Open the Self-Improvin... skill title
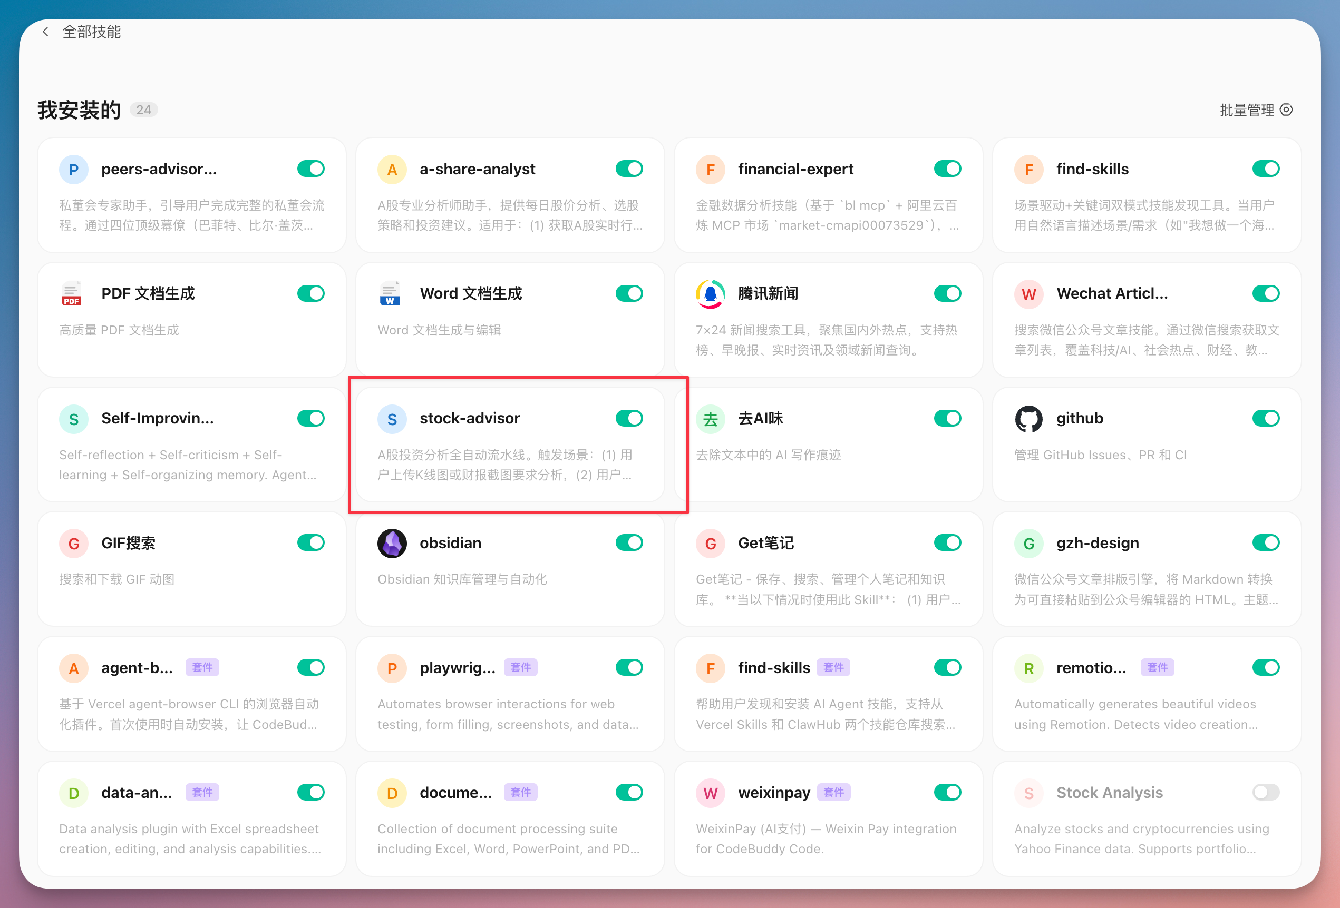 [x=158, y=419]
